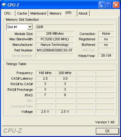The image size is (121, 137).
Task: Click the Buffered value no
Action: coord(106,45)
